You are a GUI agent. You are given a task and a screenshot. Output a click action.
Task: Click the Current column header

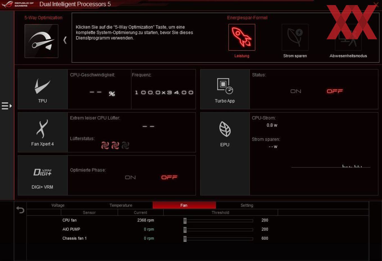pyautogui.click(x=140, y=213)
